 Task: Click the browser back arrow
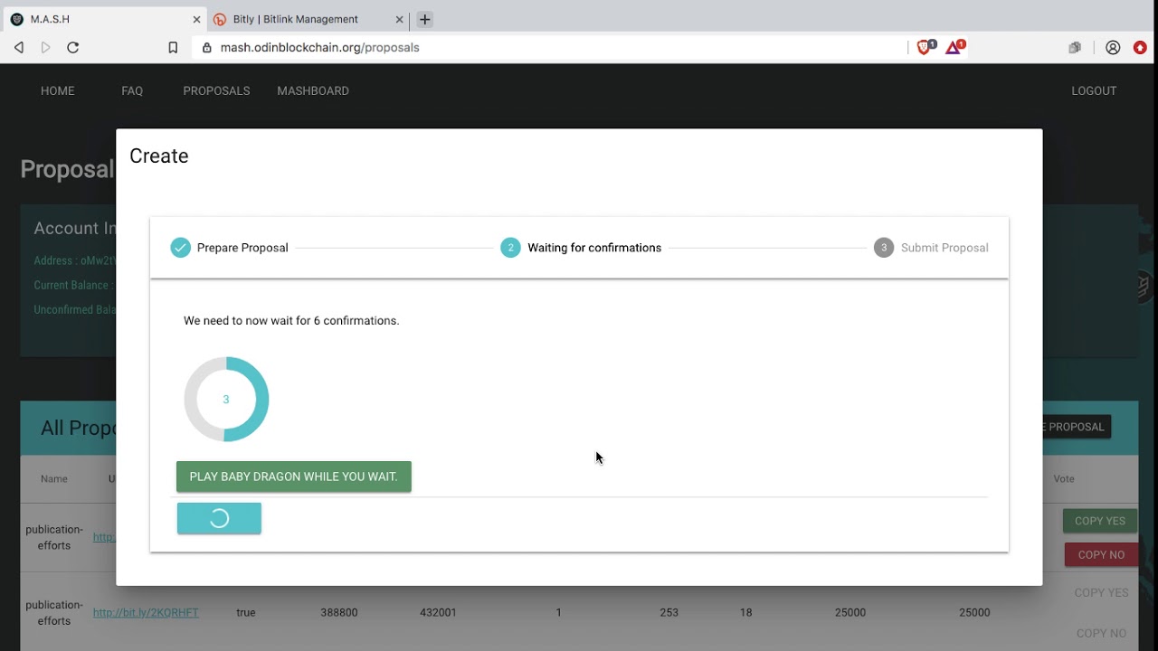[19, 48]
